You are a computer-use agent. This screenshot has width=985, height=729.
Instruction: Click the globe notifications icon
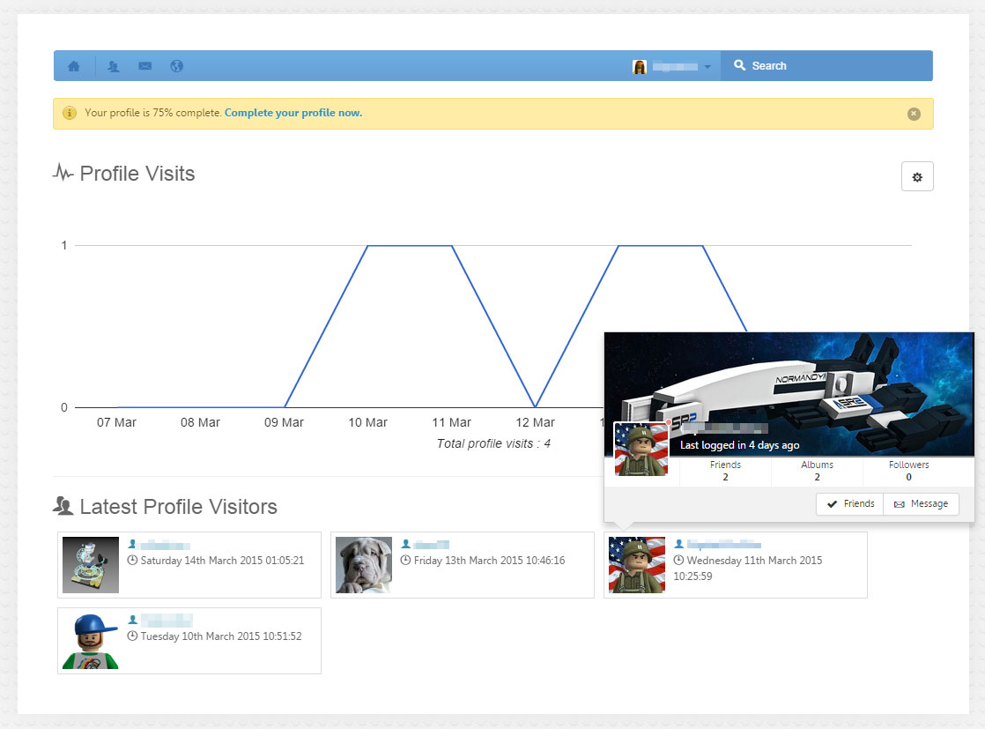coord(176,66)
